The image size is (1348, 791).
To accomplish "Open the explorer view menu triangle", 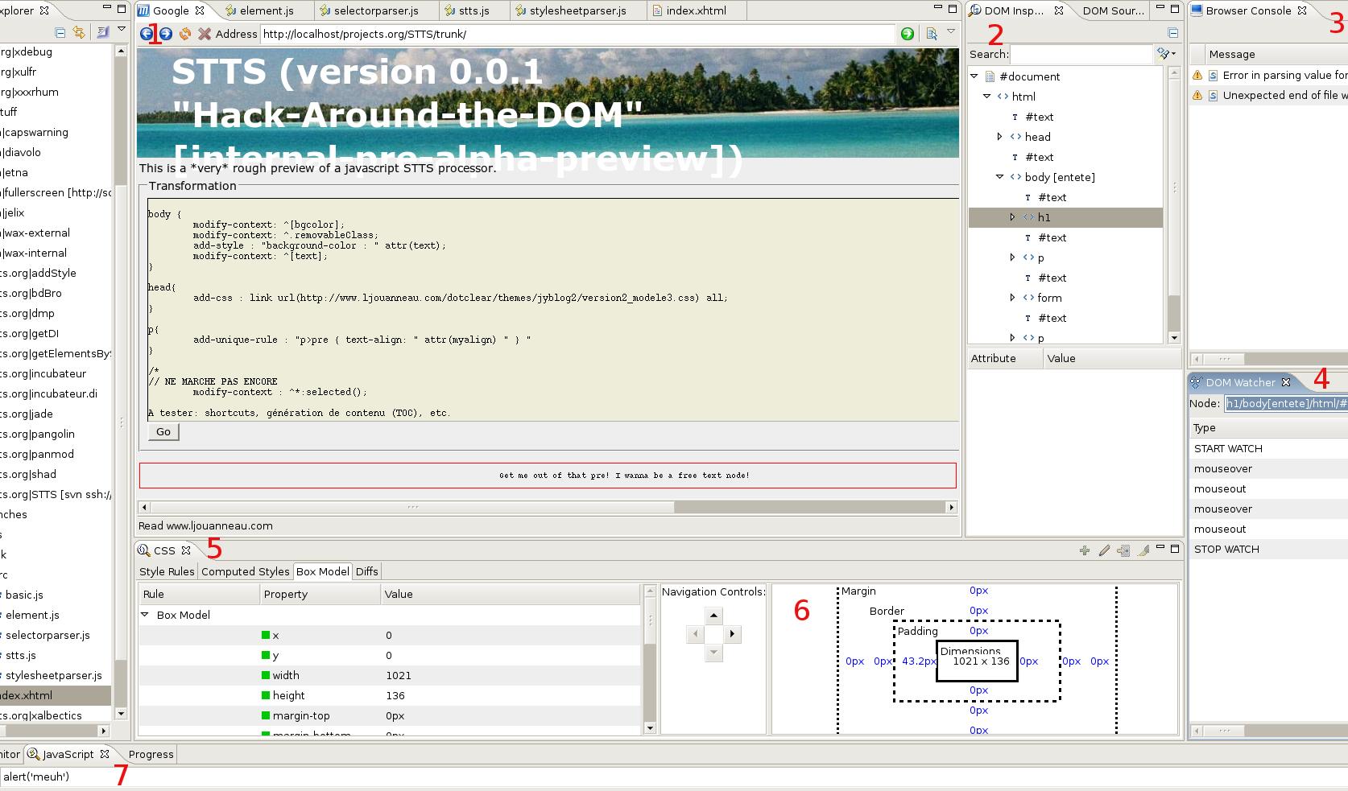I will (x=121, y=30).
